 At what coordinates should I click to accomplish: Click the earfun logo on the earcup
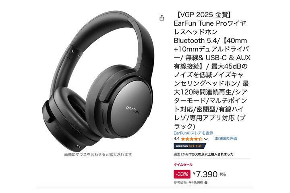(133, 110)
